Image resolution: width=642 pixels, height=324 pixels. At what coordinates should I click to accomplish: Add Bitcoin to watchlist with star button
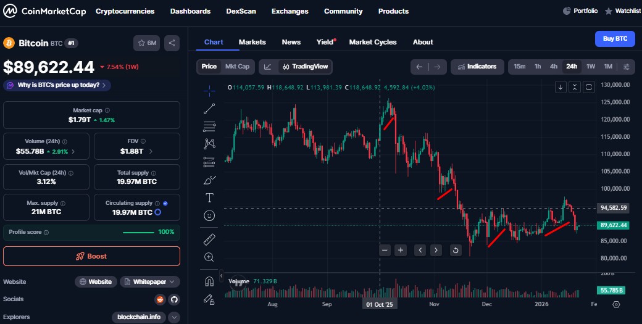point(147,43)
